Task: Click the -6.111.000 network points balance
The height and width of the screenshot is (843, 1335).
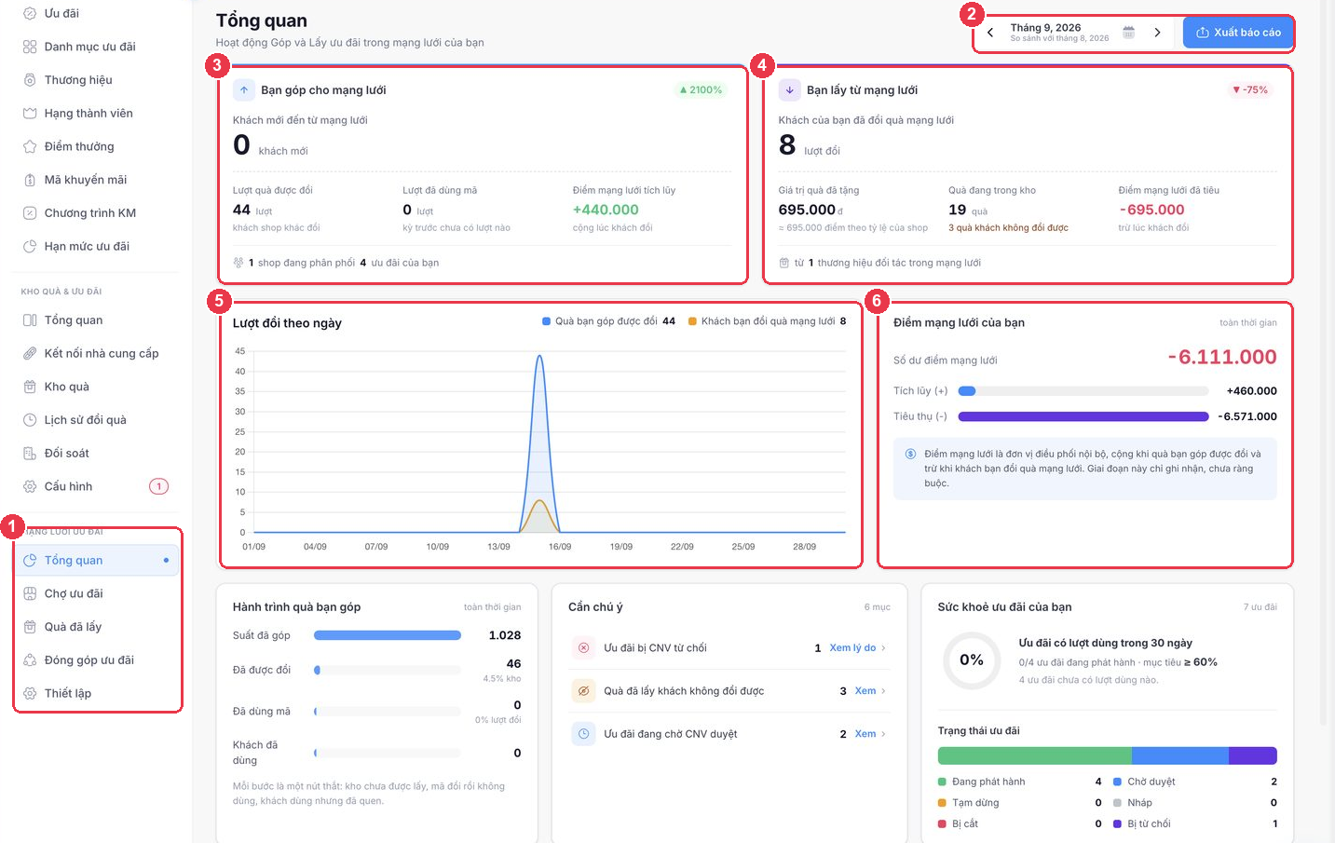Action: click(x=1222, y=357)
